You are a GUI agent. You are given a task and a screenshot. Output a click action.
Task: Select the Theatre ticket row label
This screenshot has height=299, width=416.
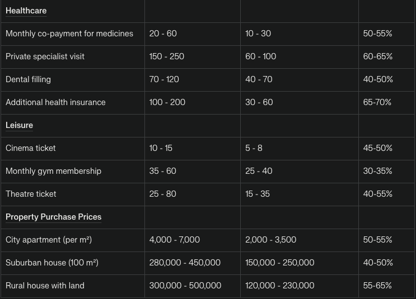pyautogui.click(x=31, y=194)
